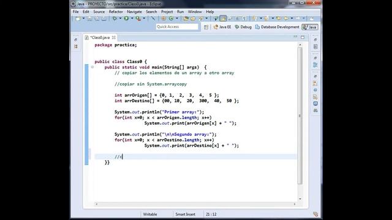Click the Debug bug toolbar icon

coord(115,18)
